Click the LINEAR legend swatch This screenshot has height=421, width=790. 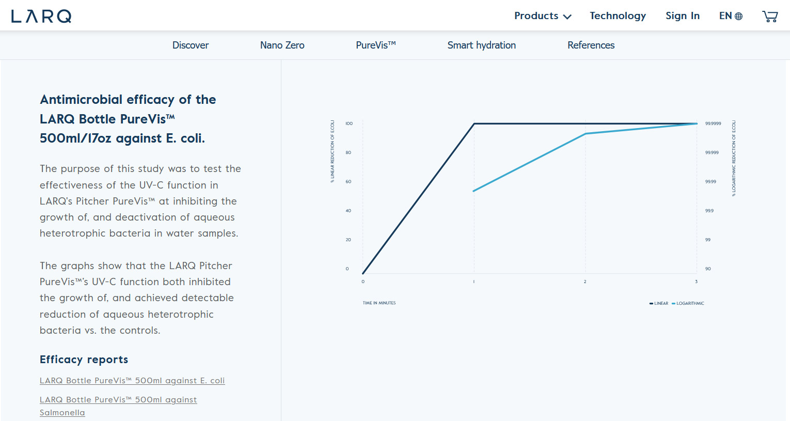pyautogui.click(x=652, y=304)
